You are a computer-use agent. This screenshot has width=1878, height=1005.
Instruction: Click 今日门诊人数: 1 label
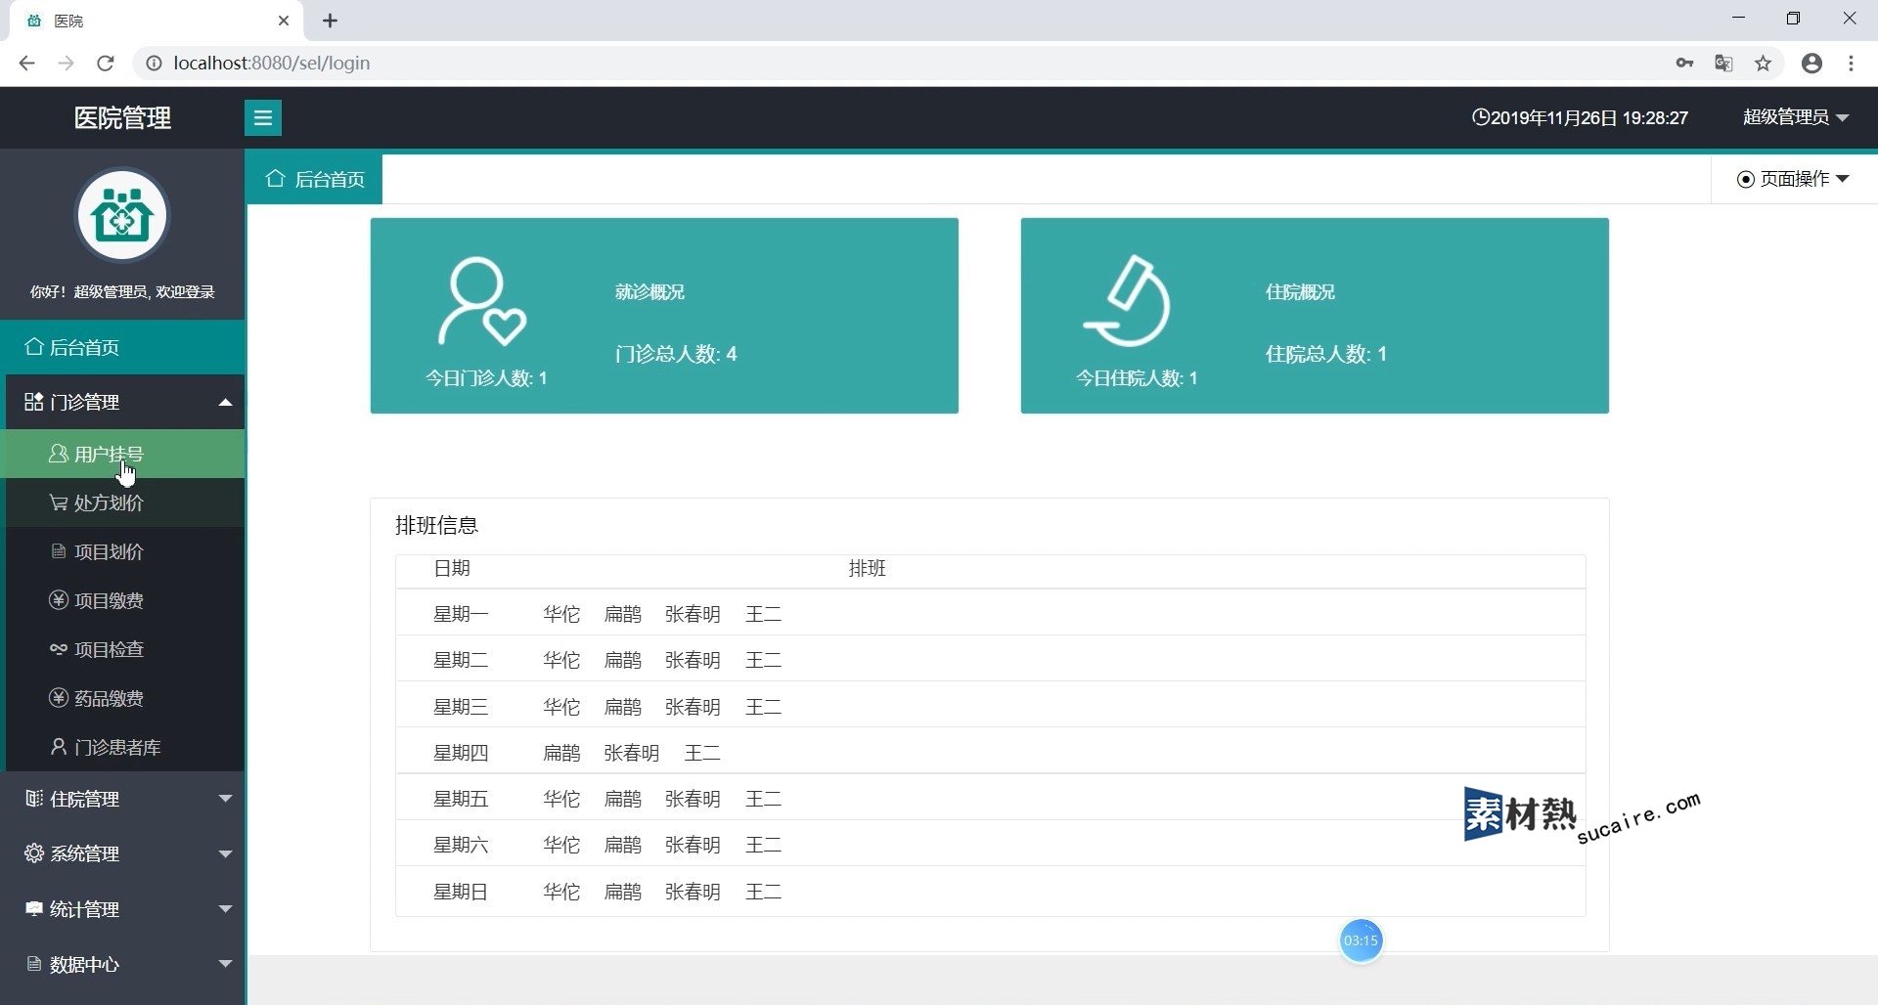(486, 378)
